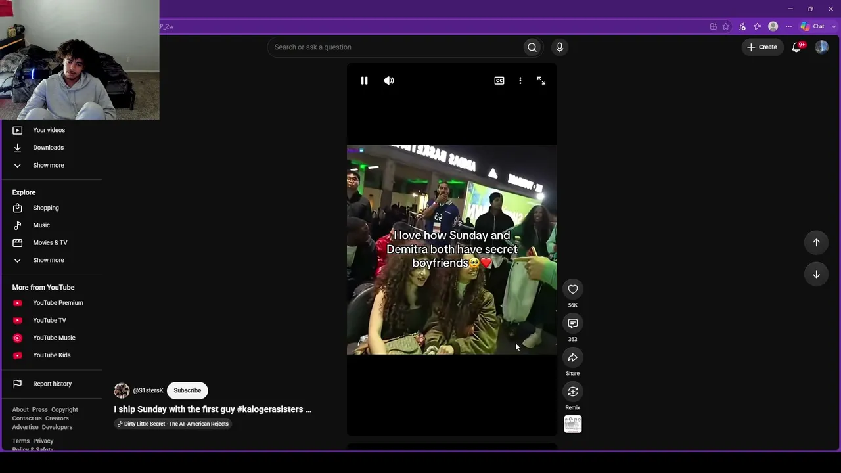841x473 pixels.
Task: Like the Short with the heart icon
Action: pos(573,289)
